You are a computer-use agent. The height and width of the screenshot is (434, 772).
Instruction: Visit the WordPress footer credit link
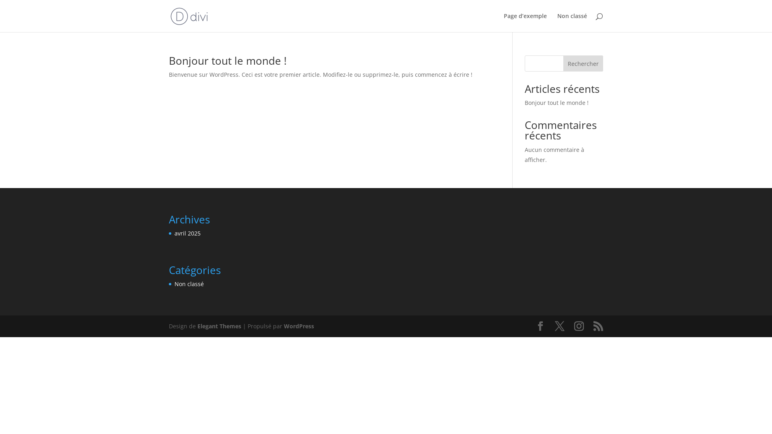click(299, 326)
